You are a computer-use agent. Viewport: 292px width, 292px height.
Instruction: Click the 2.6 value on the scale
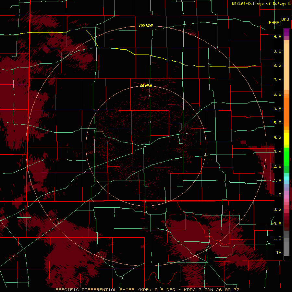(x=277, y=166)
